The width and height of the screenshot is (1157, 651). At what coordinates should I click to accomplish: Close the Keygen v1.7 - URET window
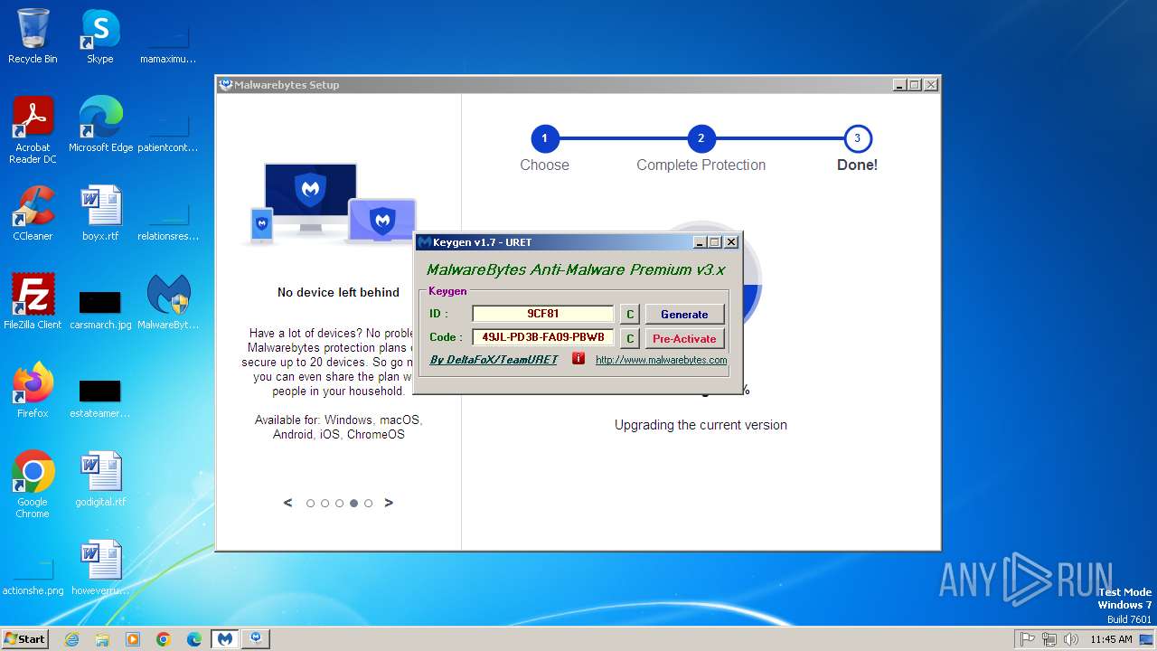(731, 242)
